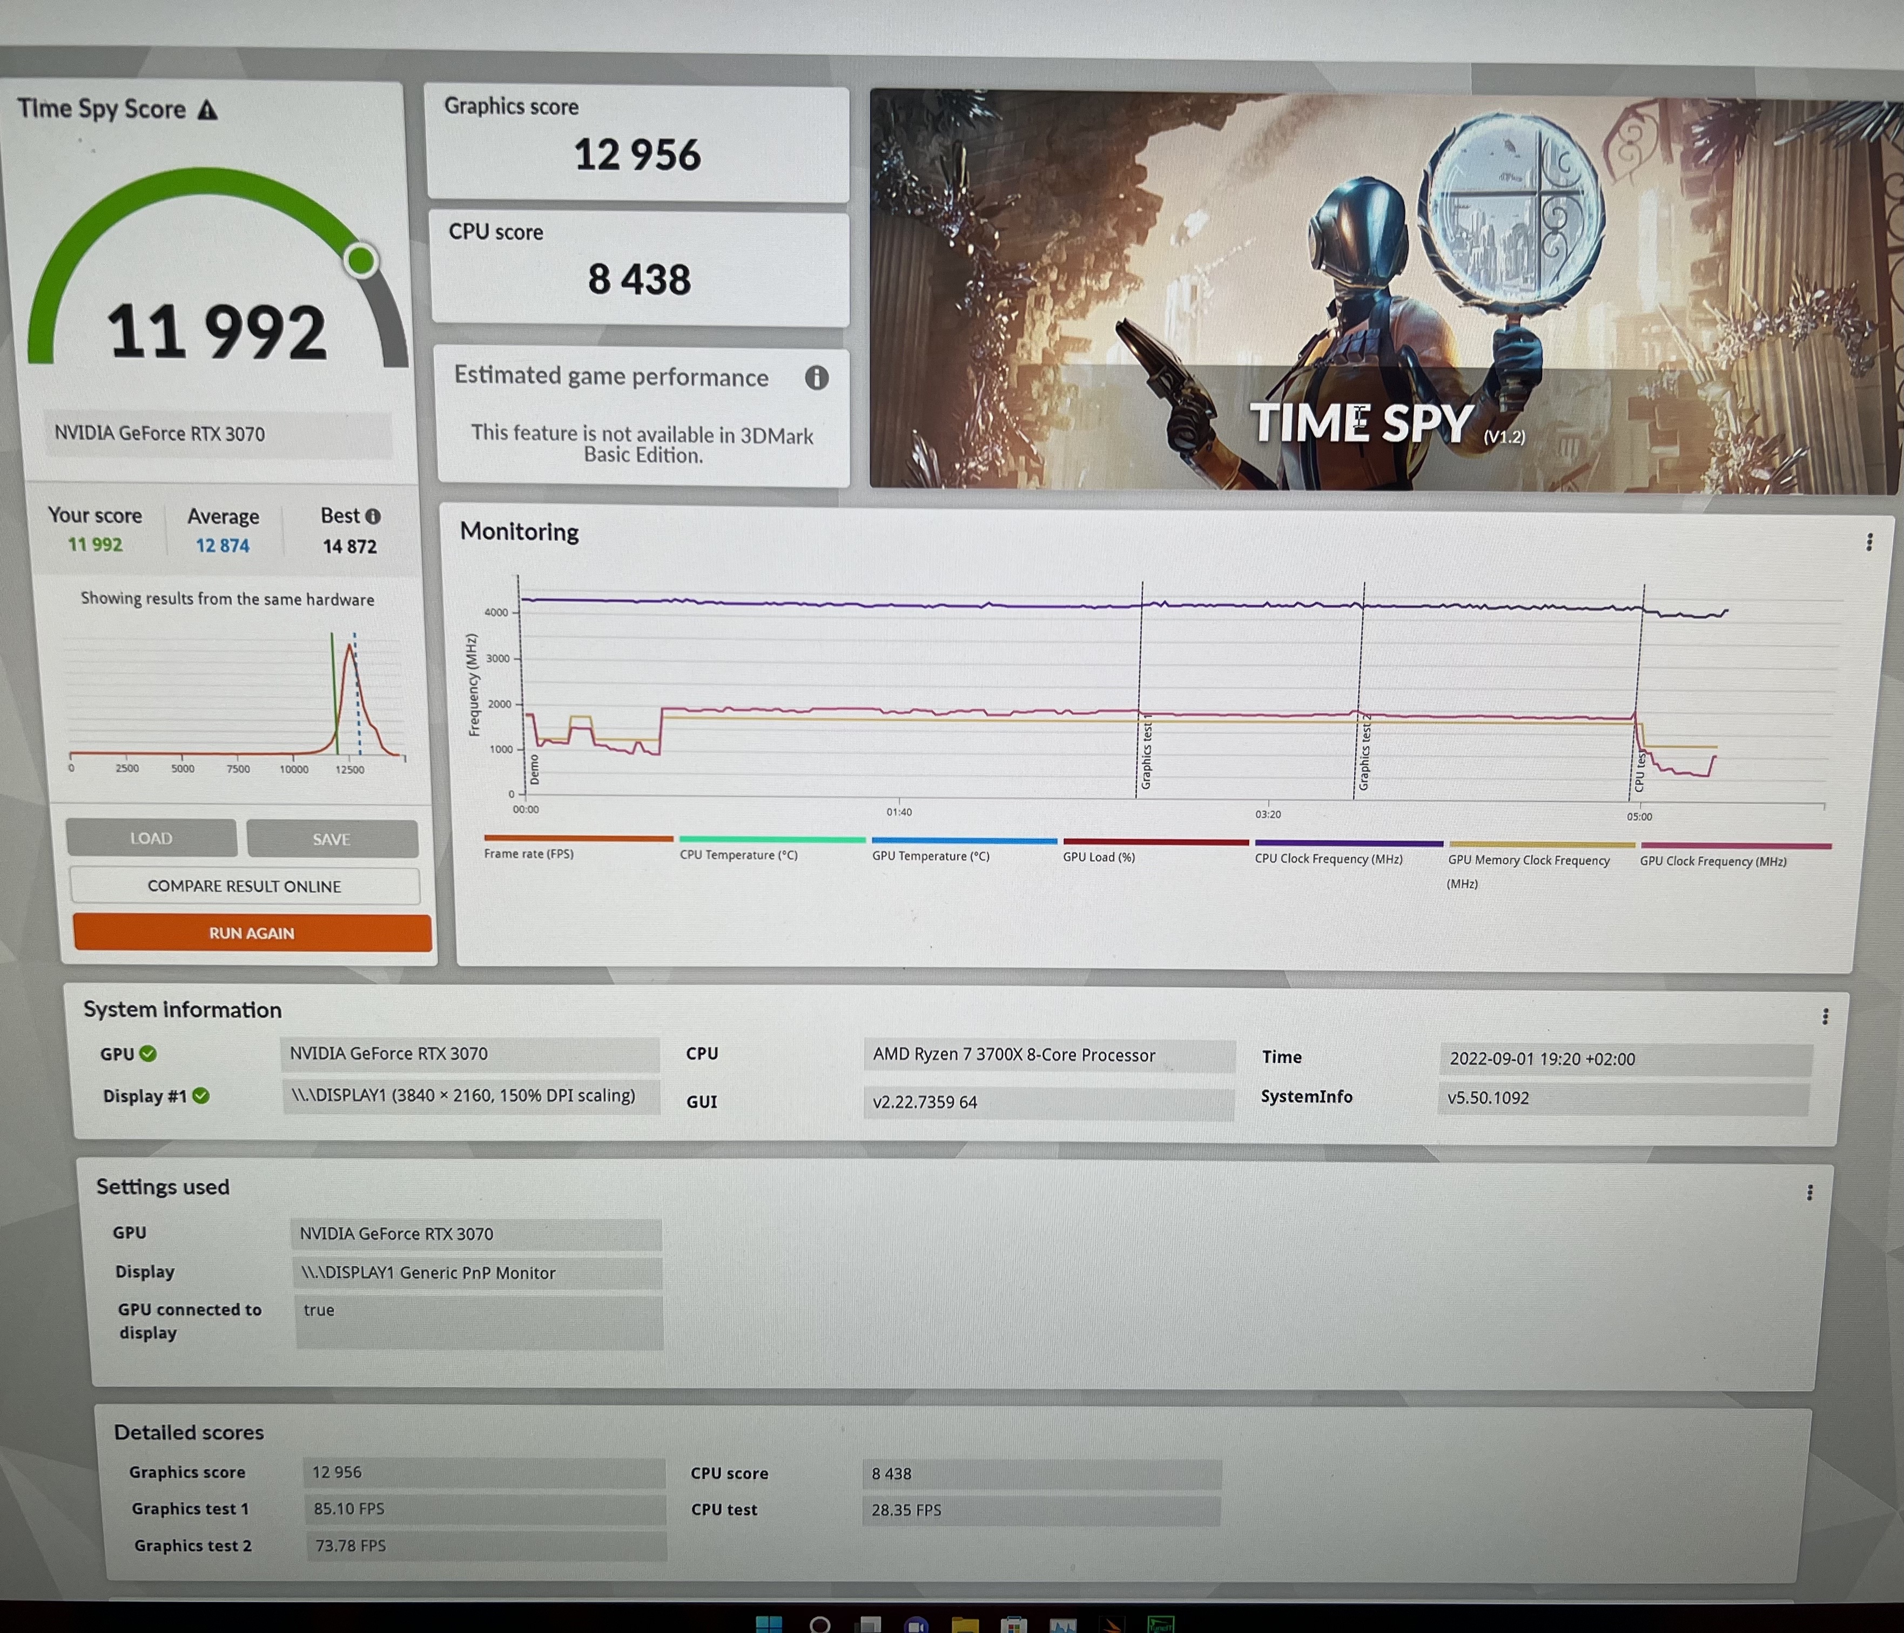Open Microsoft Store from the taskbar
Image resolution: width=1904 pixels, height=1633 pixels.
point(1013,1625)
